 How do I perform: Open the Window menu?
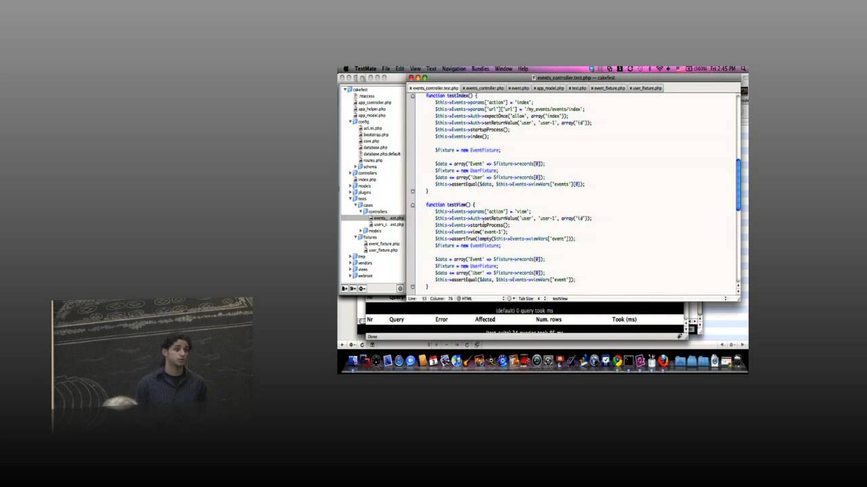(503, 69)
